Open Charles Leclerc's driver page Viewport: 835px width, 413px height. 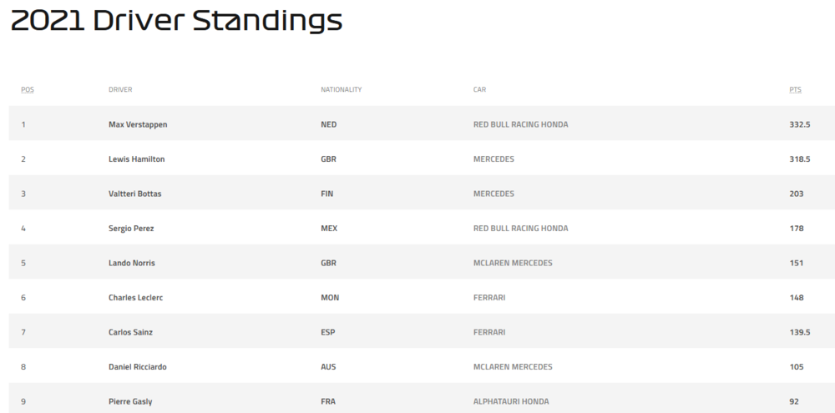click(x=134, y=297)
